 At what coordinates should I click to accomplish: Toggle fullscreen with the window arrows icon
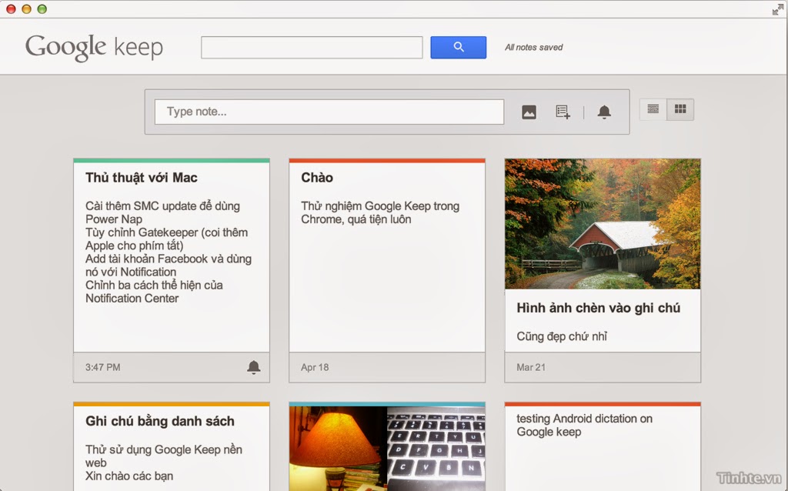click(777, 9)
